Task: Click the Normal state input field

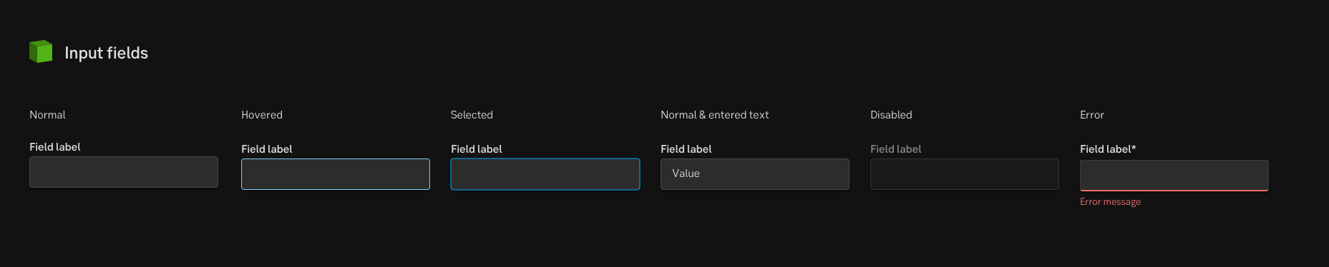Action: pos(124,172)
